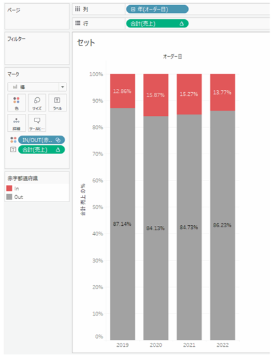Click the 合計(売上) pill on rows shelf
This screenshot has height=357, width=273.
point(157,24)
